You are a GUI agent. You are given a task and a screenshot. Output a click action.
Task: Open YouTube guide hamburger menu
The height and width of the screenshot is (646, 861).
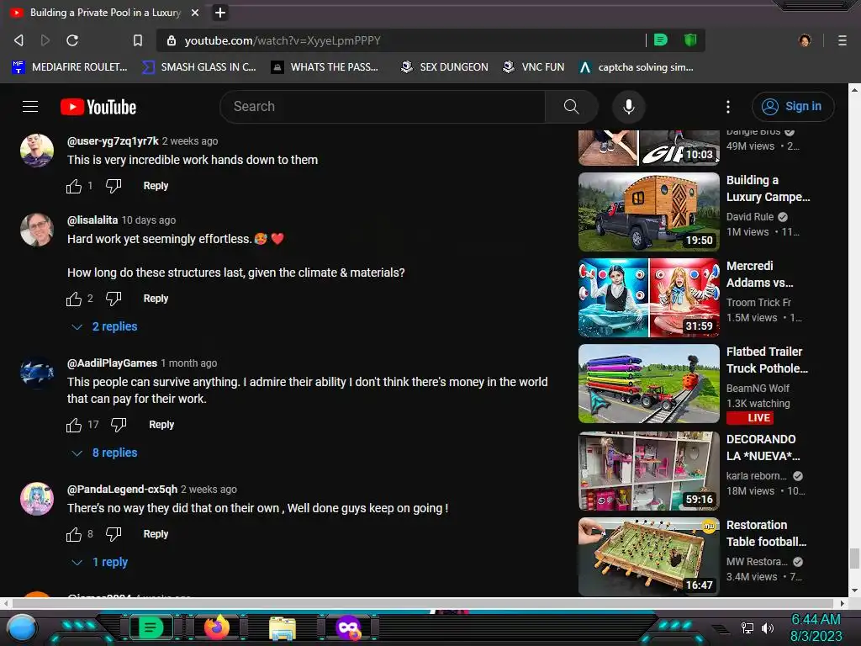click(x=30, y=107)
